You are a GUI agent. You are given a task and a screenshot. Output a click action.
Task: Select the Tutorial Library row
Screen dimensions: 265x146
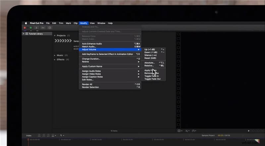37,34
